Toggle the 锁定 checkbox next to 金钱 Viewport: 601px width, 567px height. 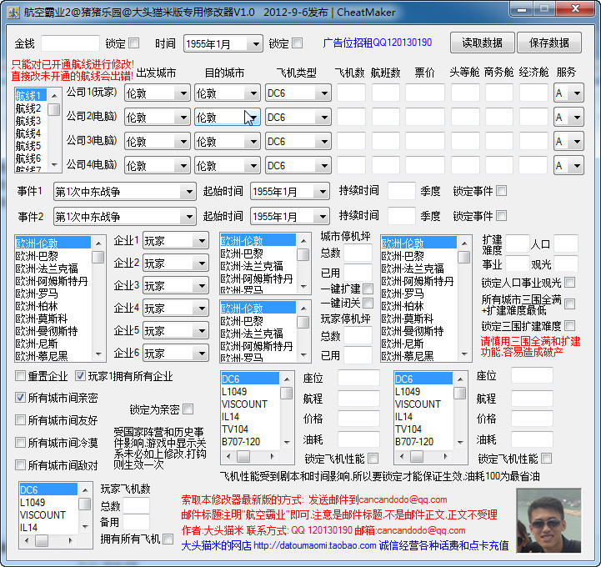tap(133, 43)
